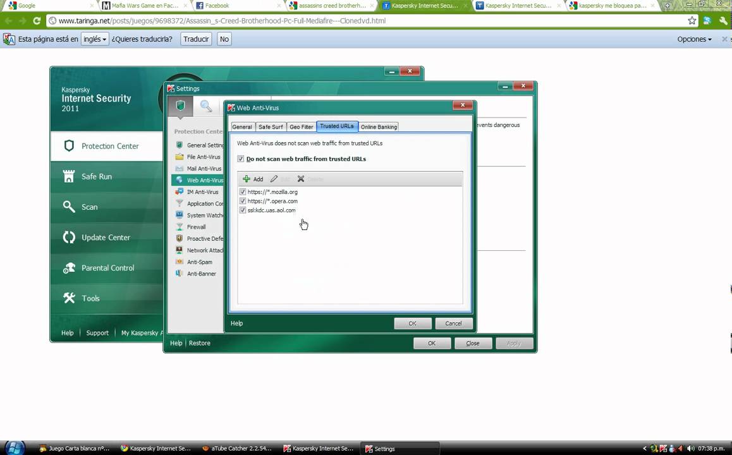
Task: Select Settings magnifier scan tab icon
Action: (206, 106)
